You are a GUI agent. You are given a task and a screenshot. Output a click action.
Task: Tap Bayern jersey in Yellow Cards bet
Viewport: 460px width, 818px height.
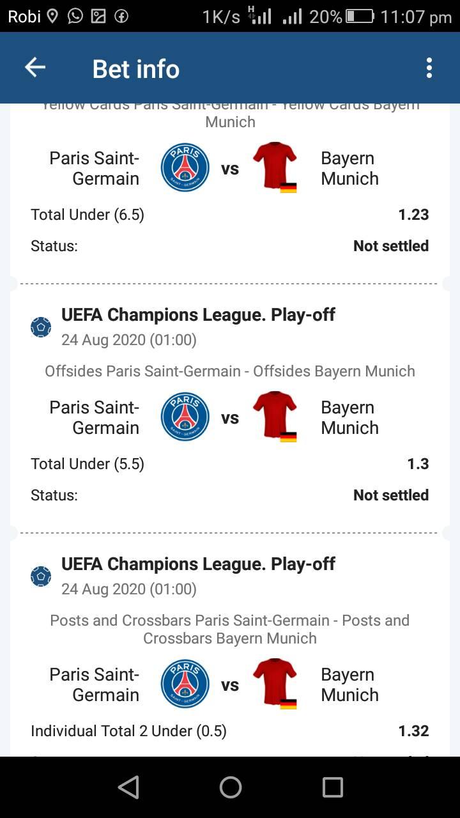coord(275,167)
